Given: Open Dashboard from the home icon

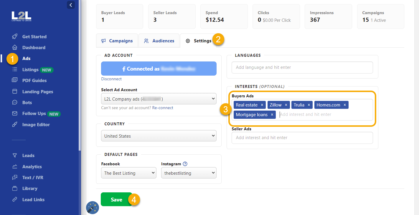Looking at the screenshot, I should click(x=15, y=48).
